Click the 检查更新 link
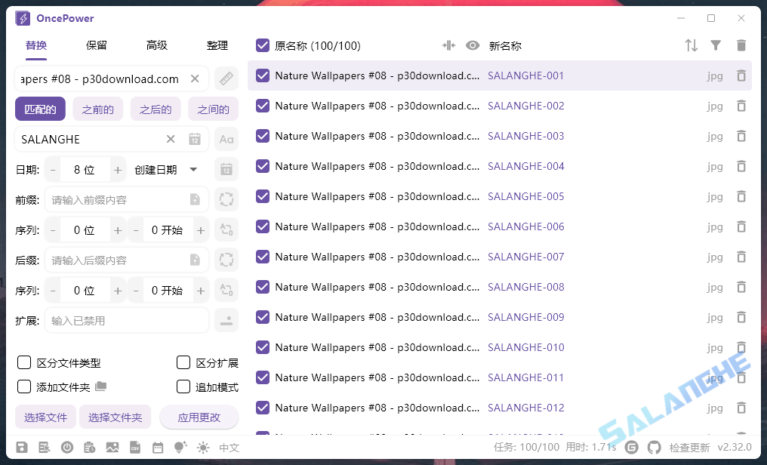The width and height of the screenshot is (767, 465). (x=689, y=447)
